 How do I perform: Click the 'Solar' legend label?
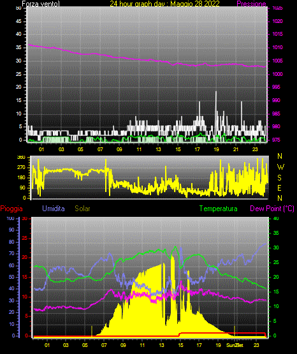point(83,209)
